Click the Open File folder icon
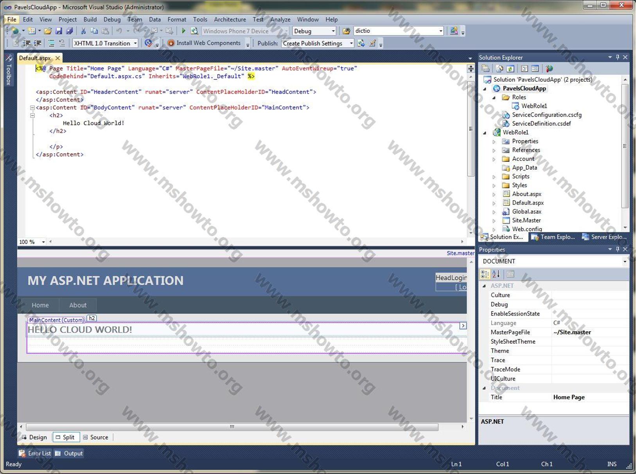The width and height of the screenshot is (636, 474). click(48, 31)
